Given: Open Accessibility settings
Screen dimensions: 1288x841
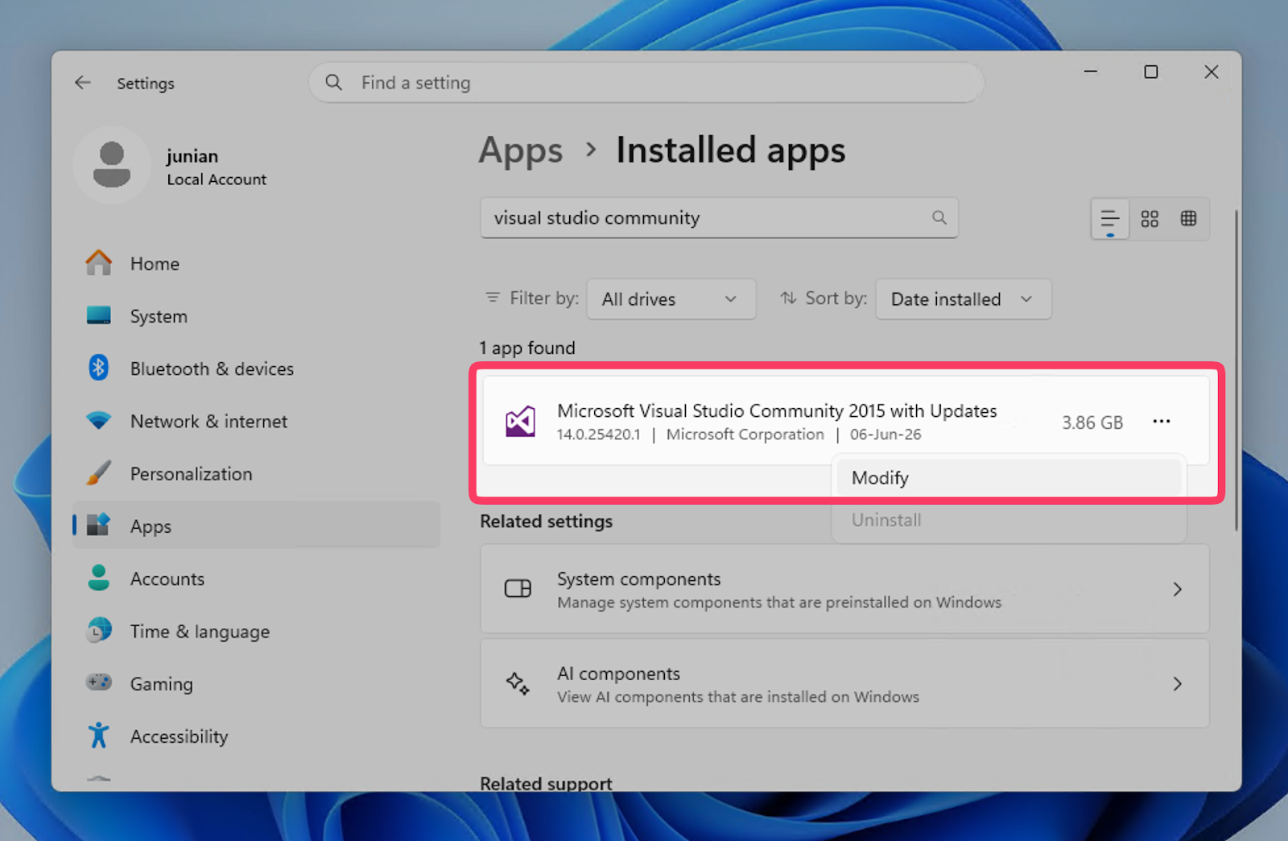Looking at the screenshot, I should (256, 736).
